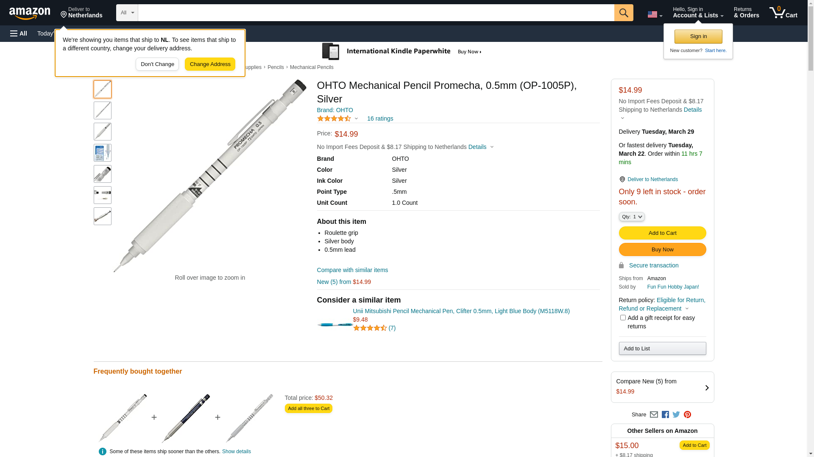Click the Add to Cart button

(662, 233)
